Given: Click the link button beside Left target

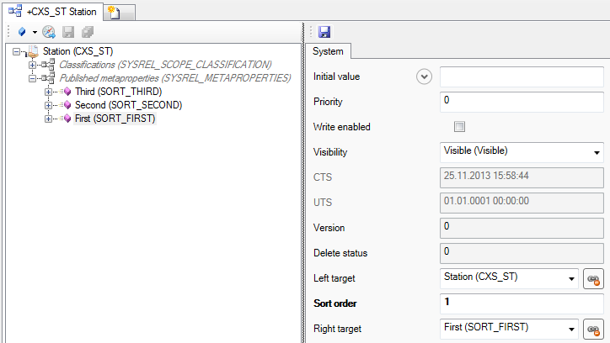Looking at the screenshot, I should 594,278.
